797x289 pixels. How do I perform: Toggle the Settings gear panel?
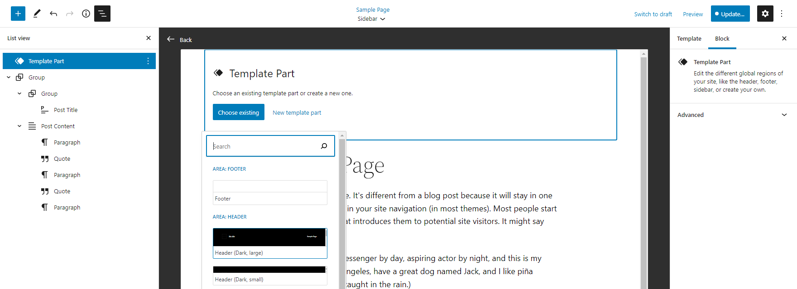pyautogui.click(x=765, y=14)
